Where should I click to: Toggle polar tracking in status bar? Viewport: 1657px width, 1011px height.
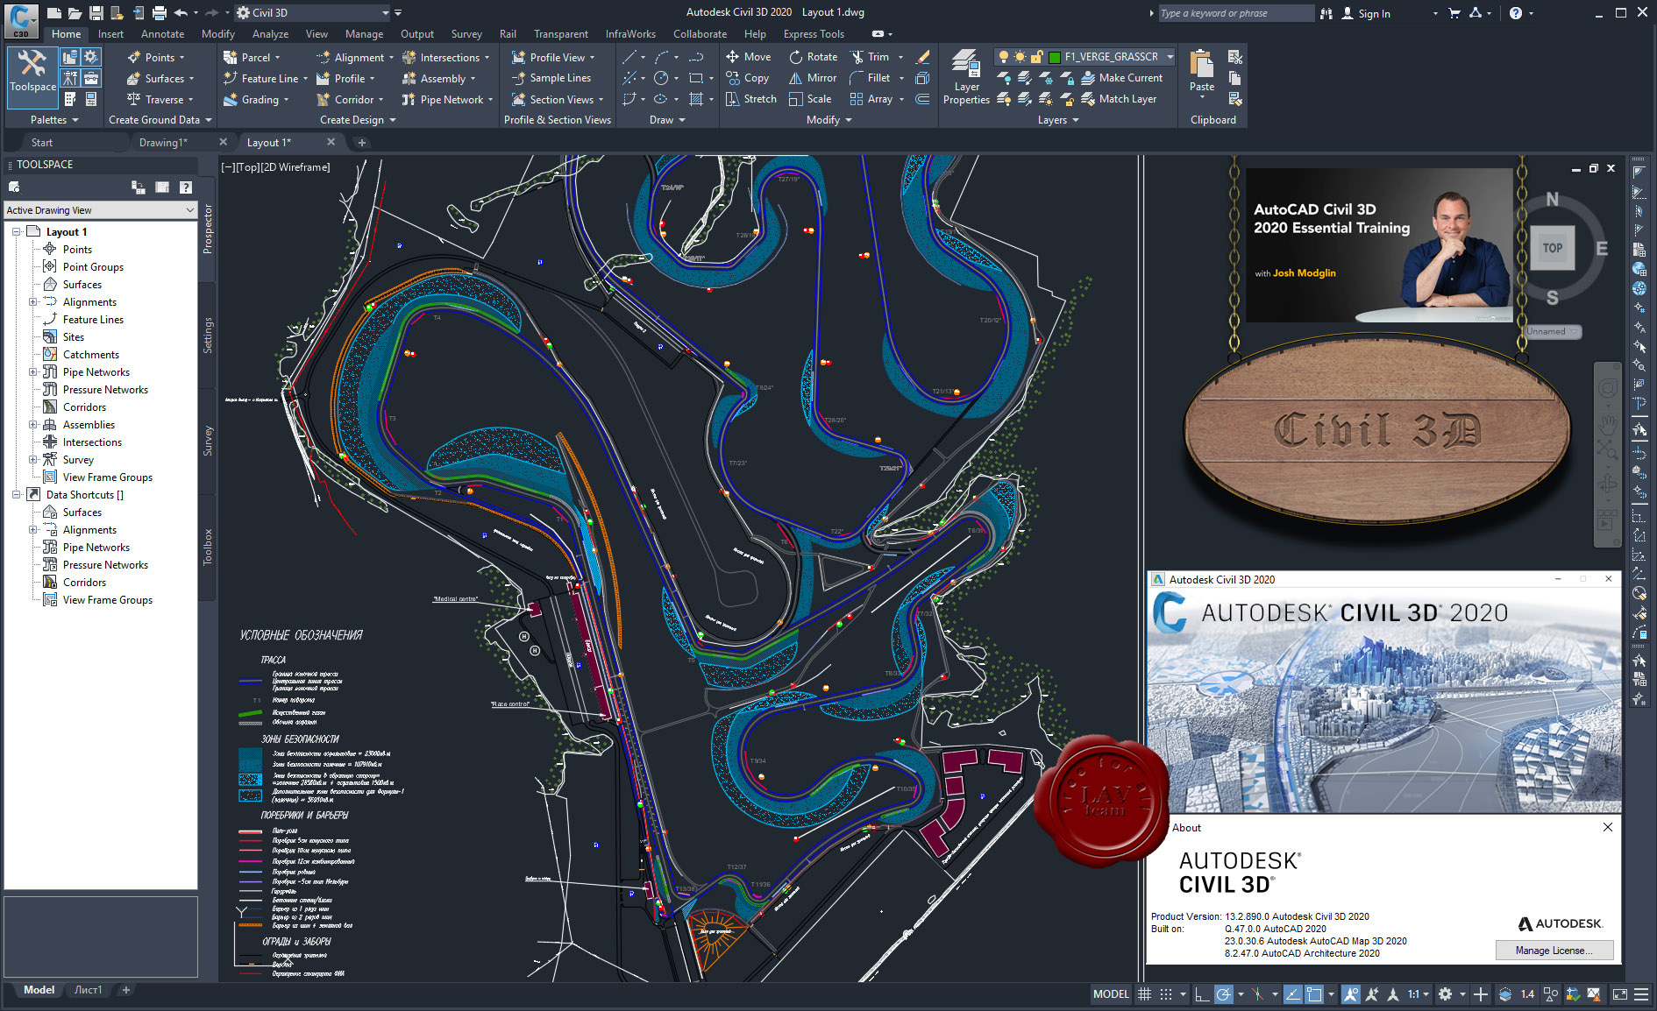coord(1223,994)
